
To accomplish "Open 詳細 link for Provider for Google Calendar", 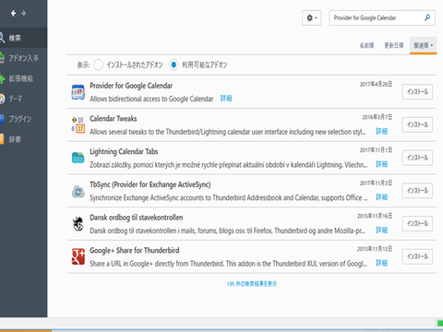I will pos(226,99).
